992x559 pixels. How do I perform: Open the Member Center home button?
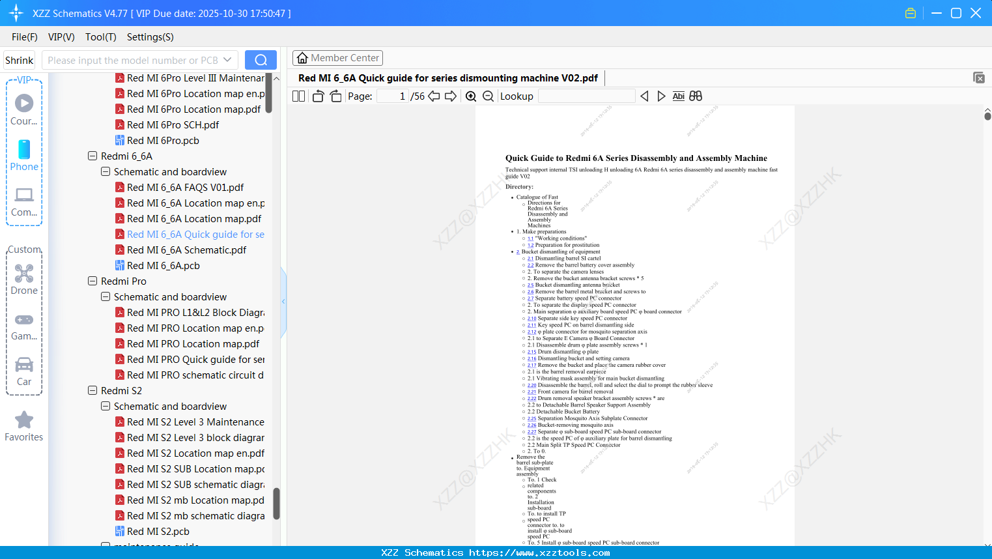click(337, 58)
